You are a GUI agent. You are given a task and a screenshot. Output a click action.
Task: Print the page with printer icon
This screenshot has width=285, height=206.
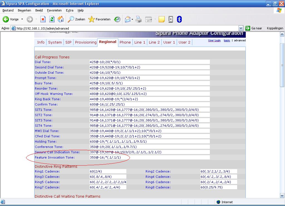point(139,19)
